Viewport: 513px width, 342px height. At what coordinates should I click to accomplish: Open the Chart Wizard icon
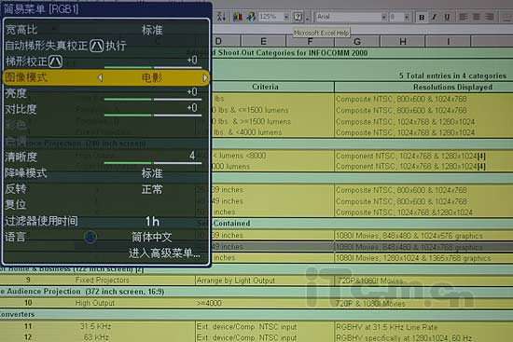(x=238, y=17)
